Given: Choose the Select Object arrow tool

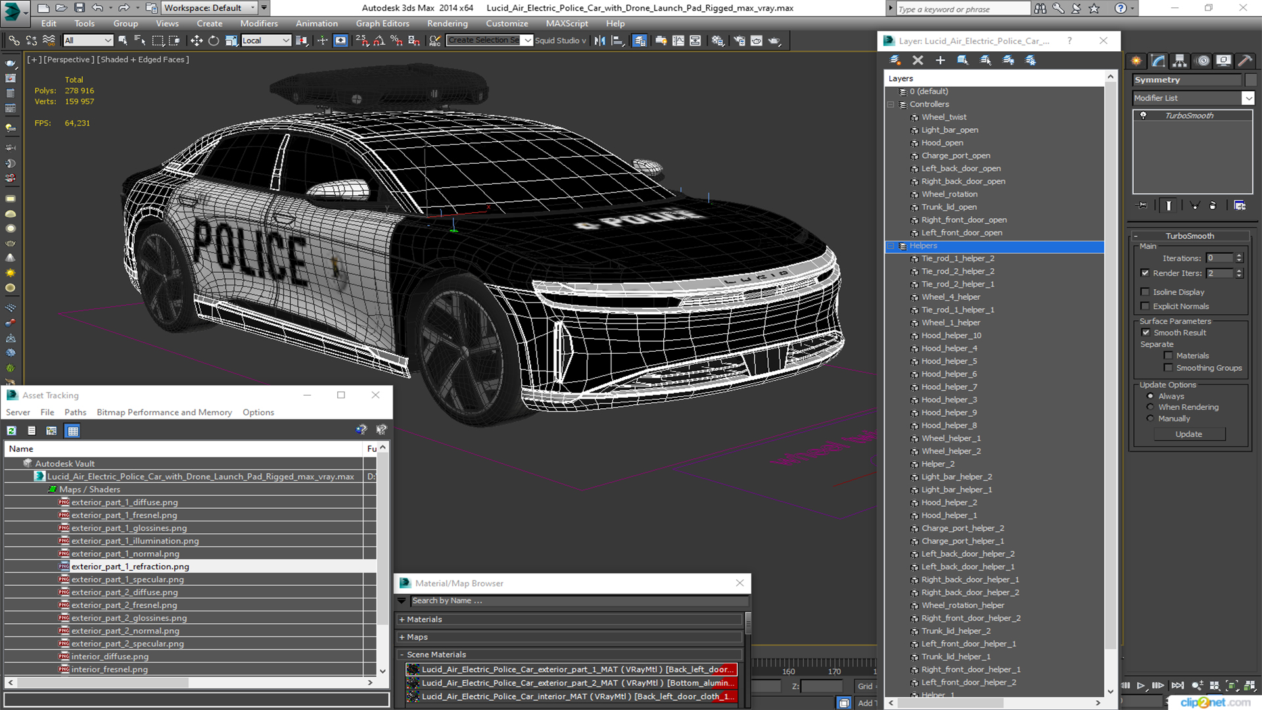Looking at the screenshot, I should coord(123,41).
